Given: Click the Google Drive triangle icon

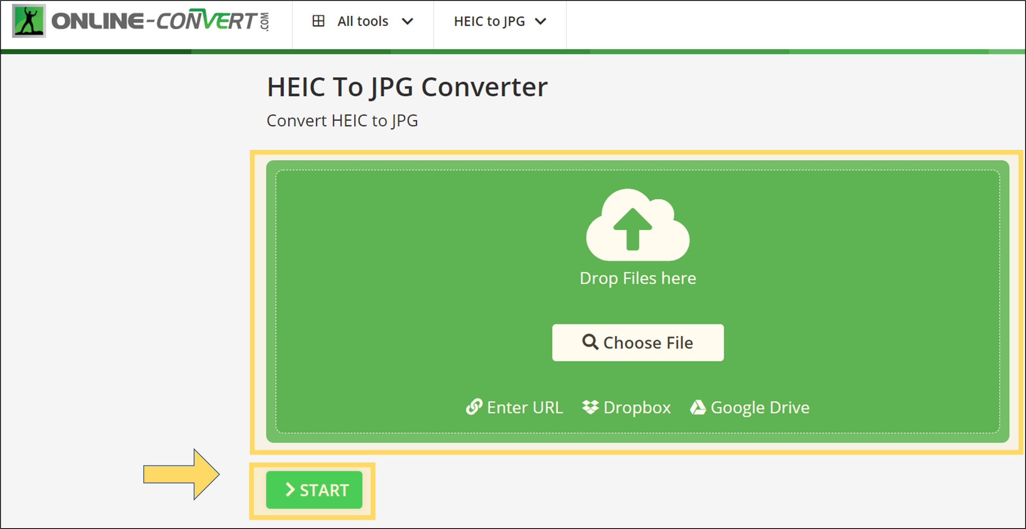Looking at the screenshot, I should 698,407.
